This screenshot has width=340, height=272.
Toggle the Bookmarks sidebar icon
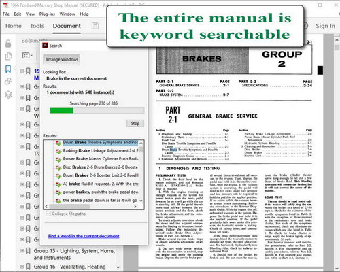coord(8,69)
